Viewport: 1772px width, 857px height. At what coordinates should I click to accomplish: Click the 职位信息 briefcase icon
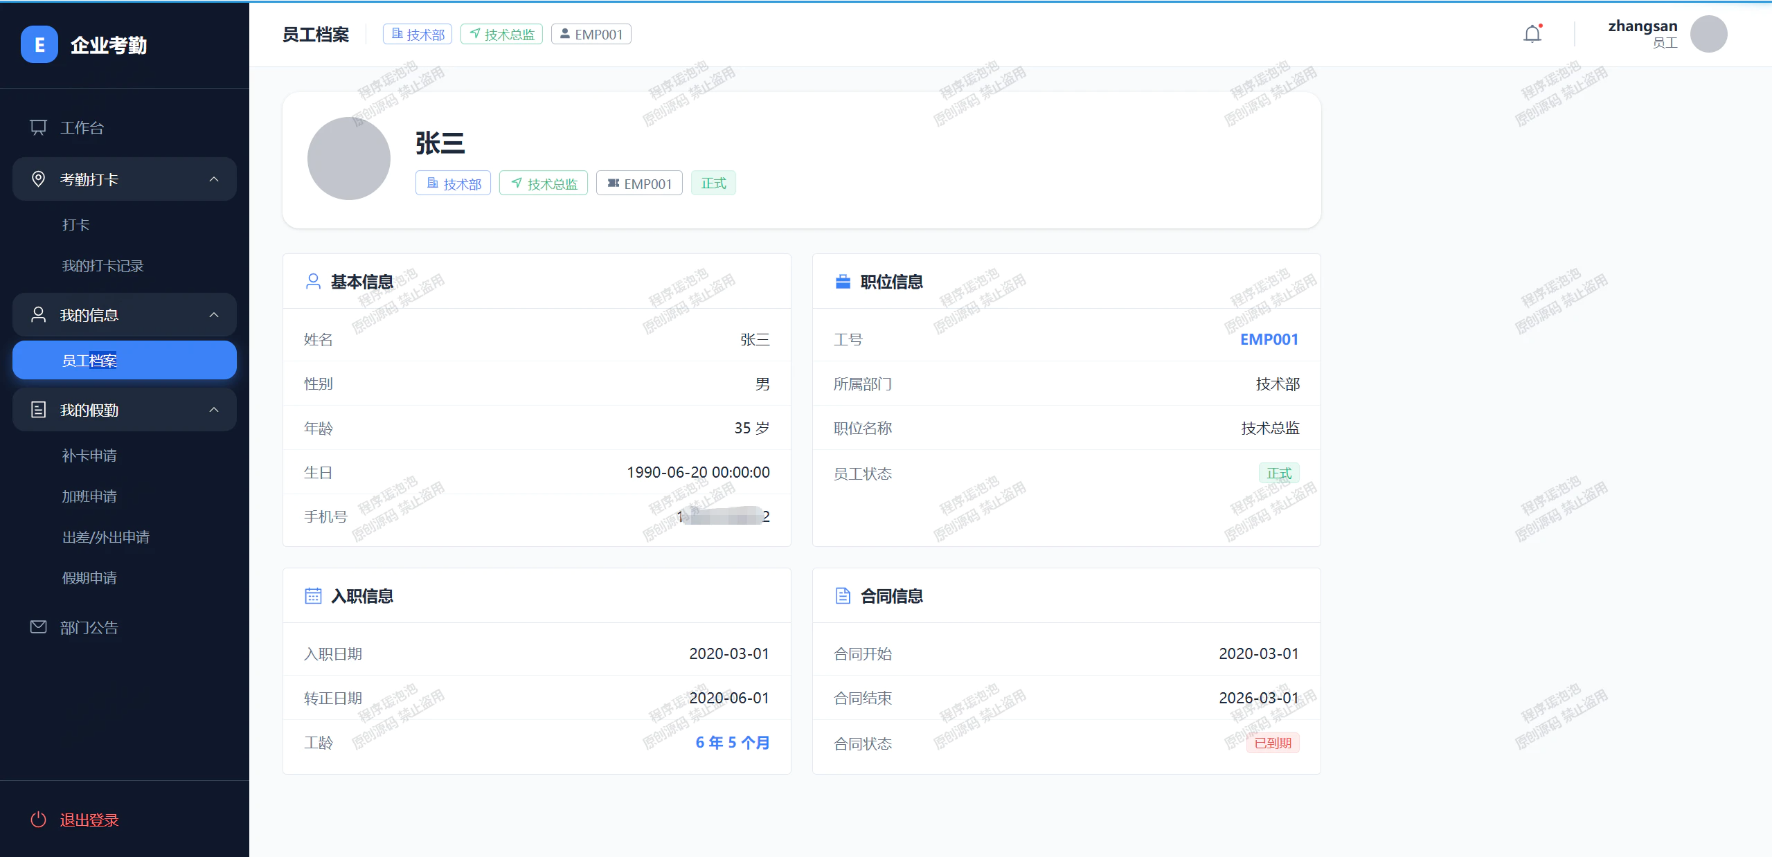tap(843, 282)
